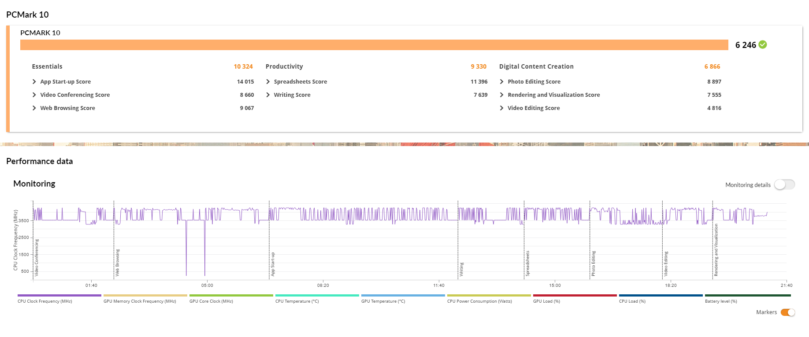Toggle CPU Load (%) legend series
Screen dimensions: 809x337
point(661,299)
